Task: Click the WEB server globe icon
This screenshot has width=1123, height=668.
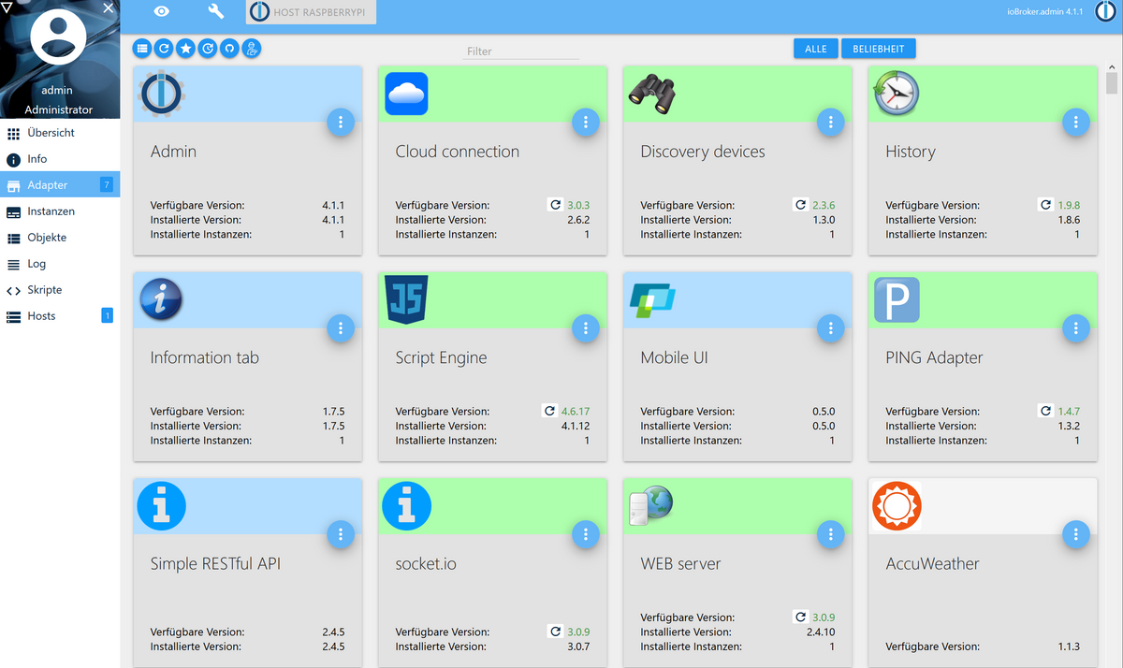Action: (x=652, y=505)
